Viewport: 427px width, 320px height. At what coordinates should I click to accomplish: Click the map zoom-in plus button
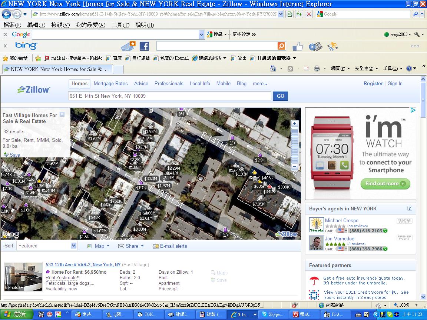click(x=294, y=124)
